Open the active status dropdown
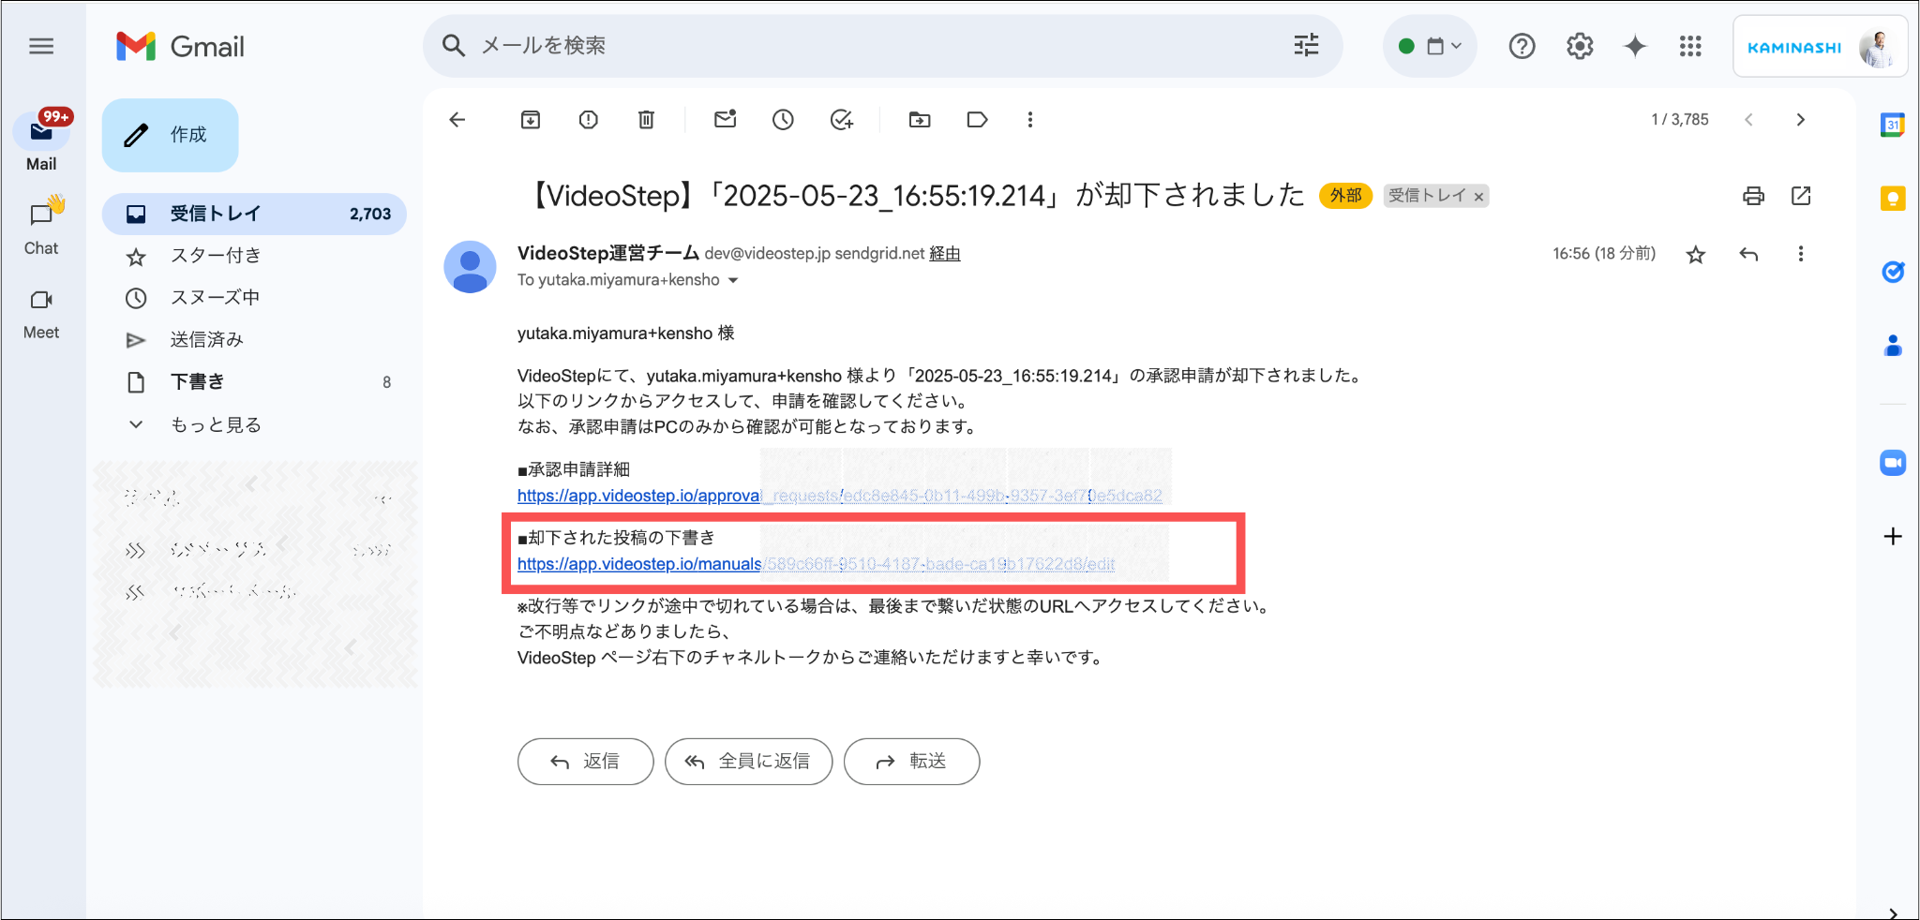The width and height of the screenshot is (1920, 920). coord(1430,46)
